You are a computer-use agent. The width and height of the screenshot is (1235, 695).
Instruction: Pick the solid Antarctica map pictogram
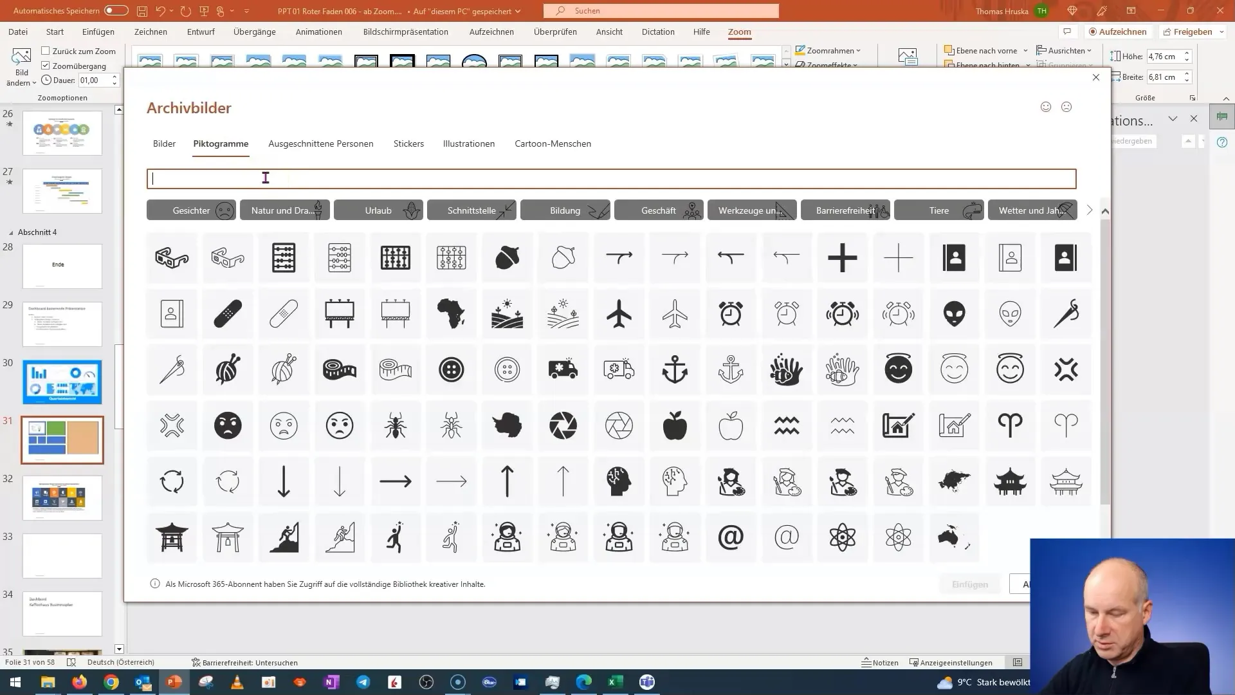pyautogui.click(x=507, y=425)
